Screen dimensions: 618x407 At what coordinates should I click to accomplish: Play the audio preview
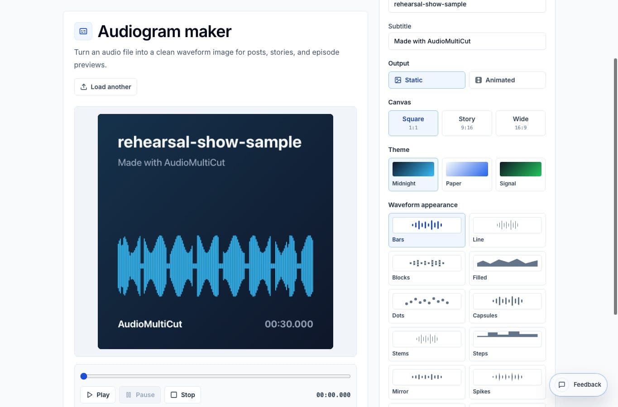pyautogui.click(x=98, y=395)
